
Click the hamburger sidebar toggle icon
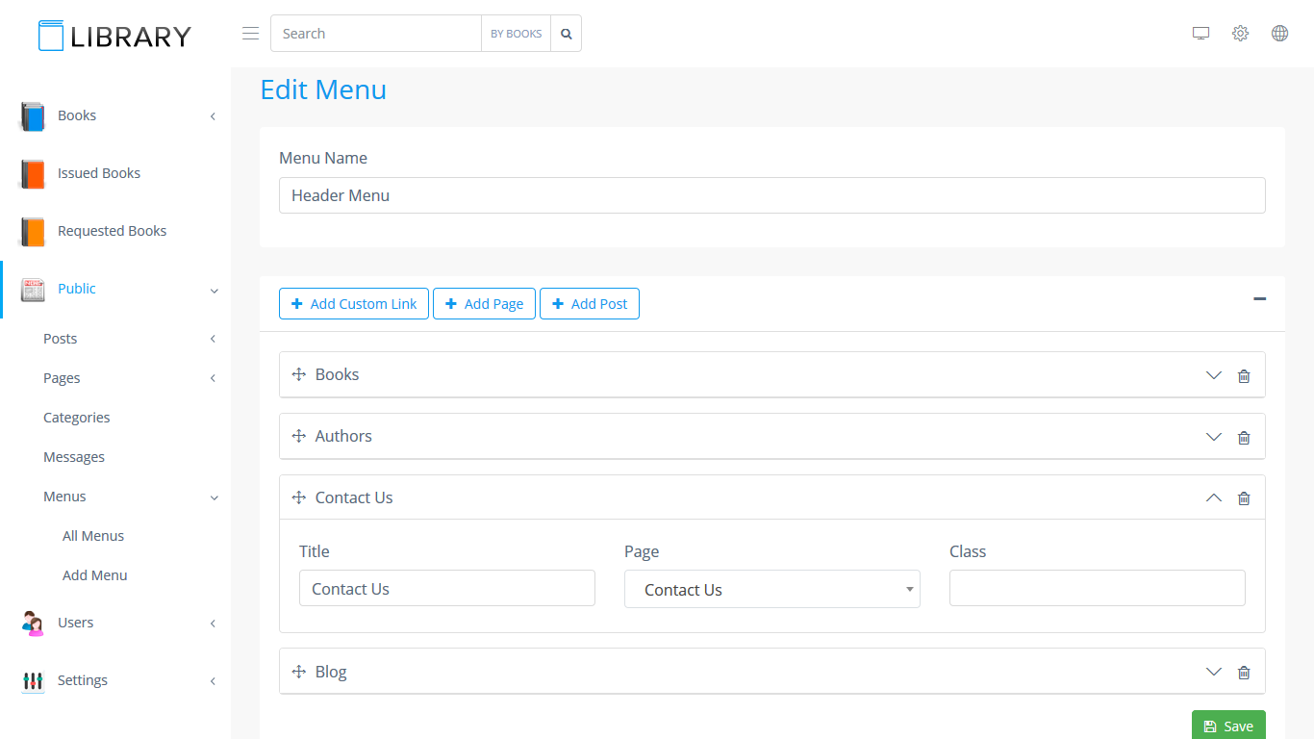coord(250,34)
